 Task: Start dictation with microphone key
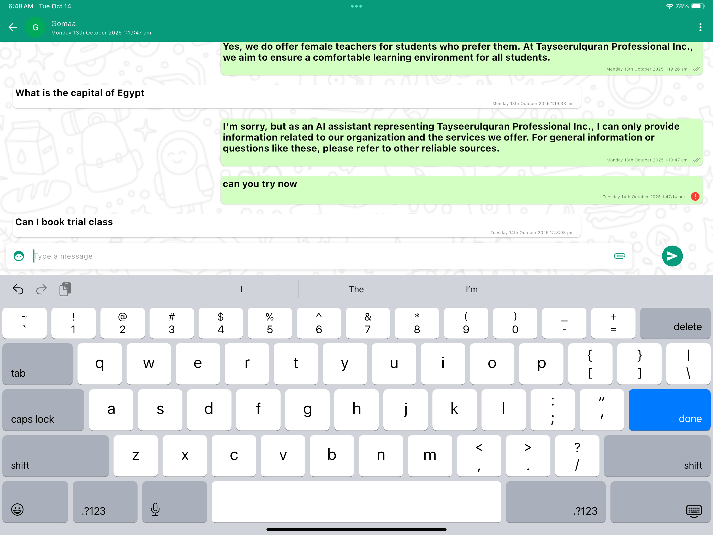click(x=174, y=502)
